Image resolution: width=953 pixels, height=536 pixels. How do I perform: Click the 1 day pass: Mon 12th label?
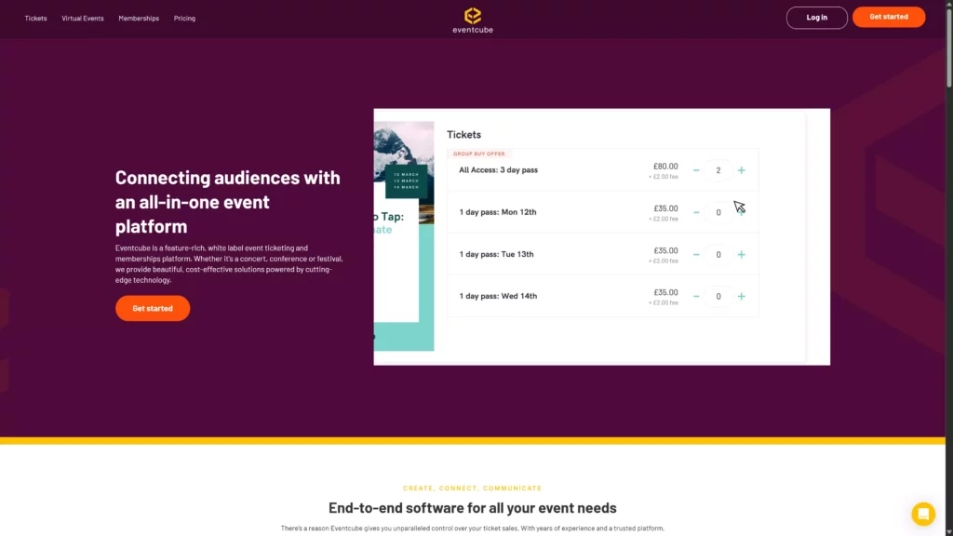pos(498,212)
